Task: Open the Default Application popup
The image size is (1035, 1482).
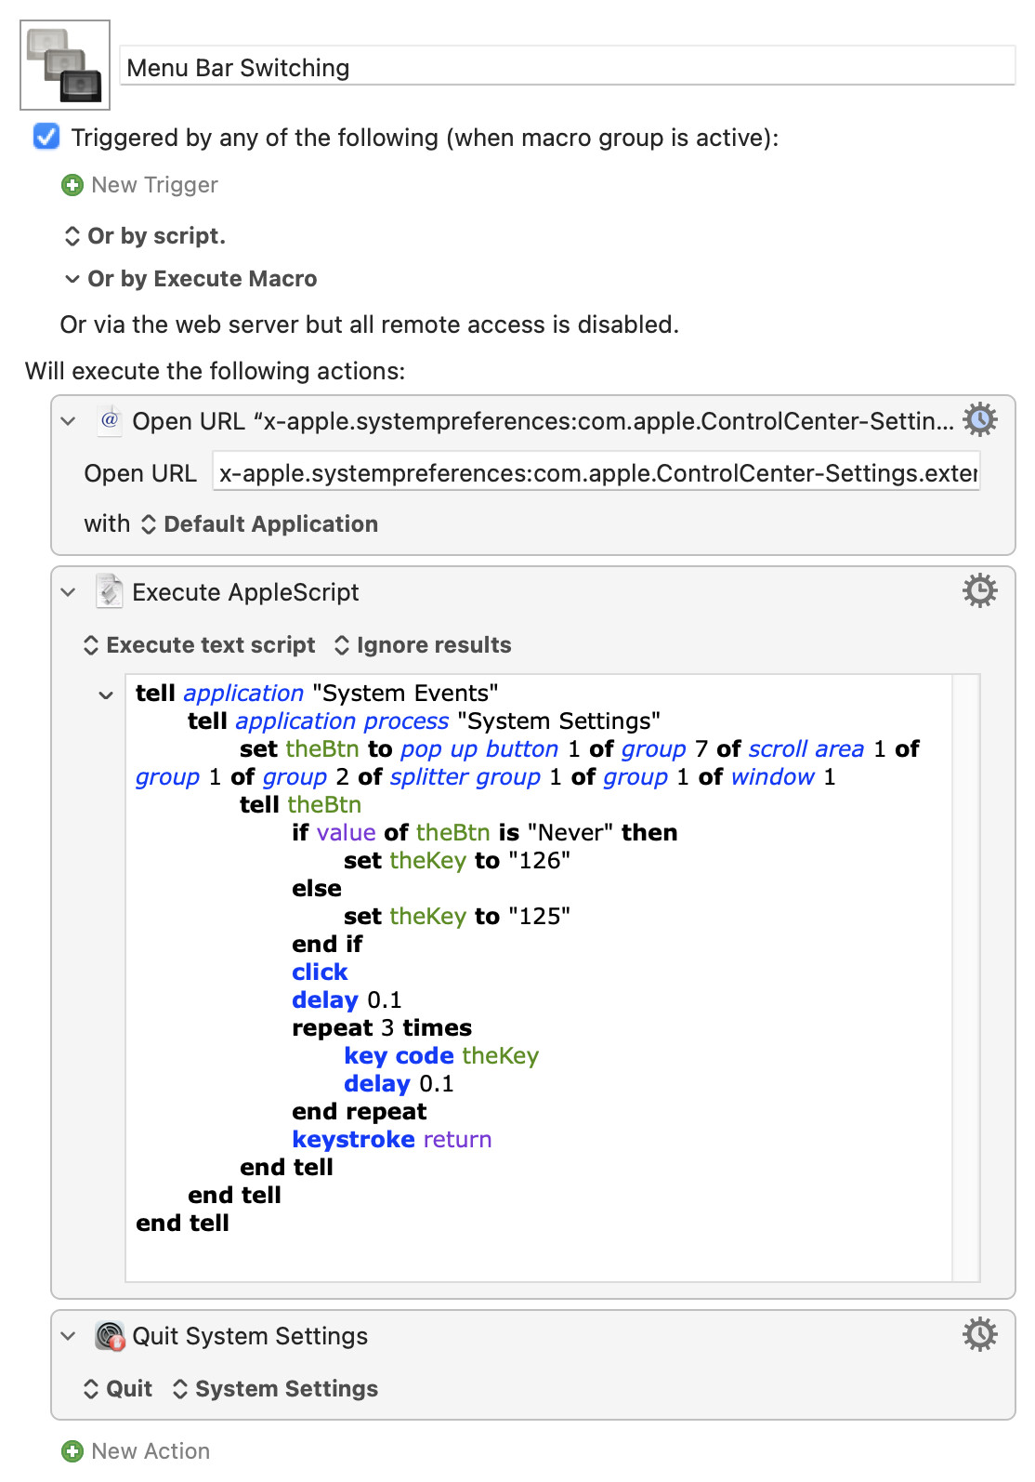Action: coord(259,524)
